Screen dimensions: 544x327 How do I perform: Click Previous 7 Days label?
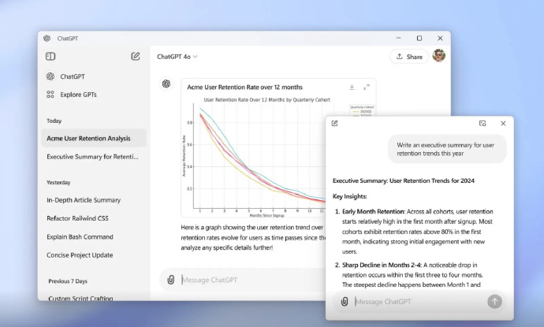point(68,281)
